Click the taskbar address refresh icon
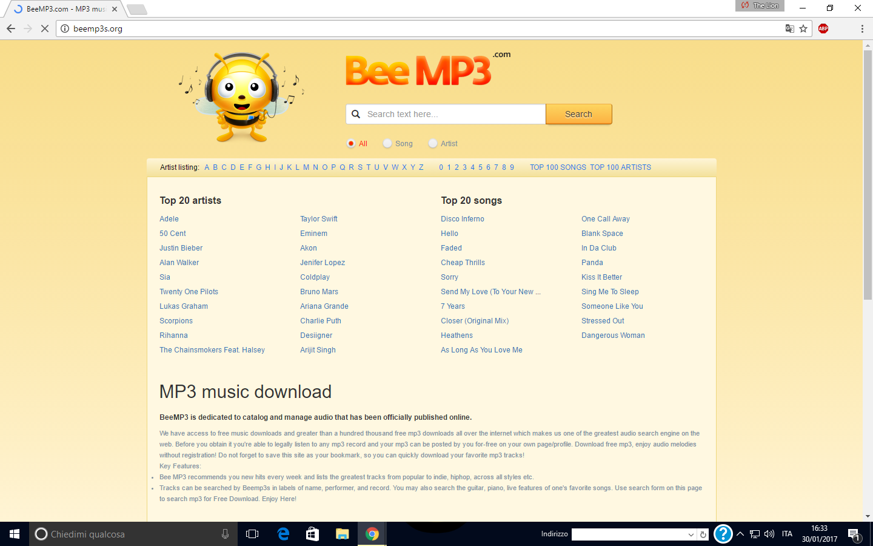 pyautogui.click(x=703, y=534)
